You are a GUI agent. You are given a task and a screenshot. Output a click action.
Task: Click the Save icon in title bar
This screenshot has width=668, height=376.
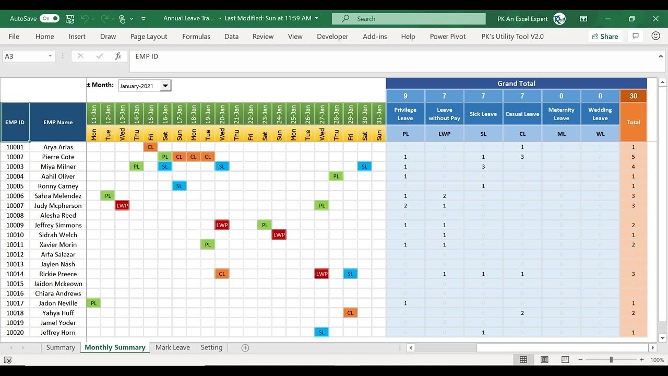pyautogui.click(x=70, y=18)
